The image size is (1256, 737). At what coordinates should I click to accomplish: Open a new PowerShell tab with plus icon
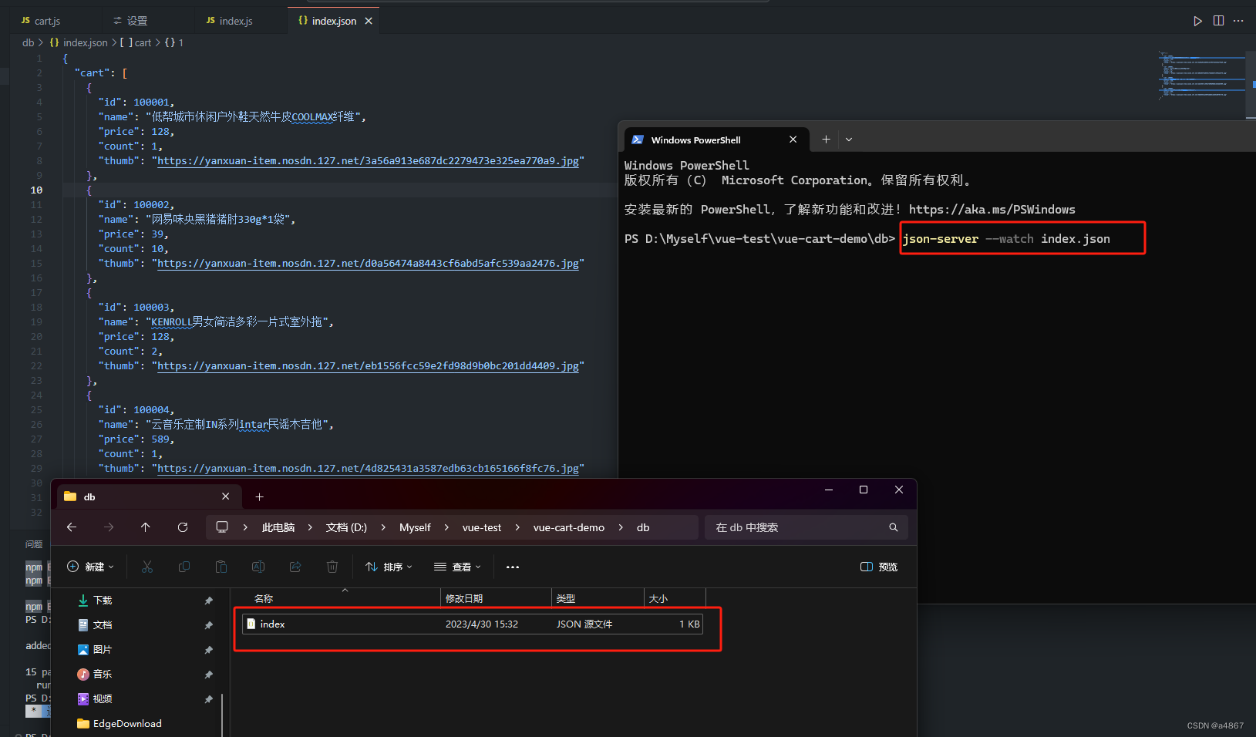pos(826,140)
